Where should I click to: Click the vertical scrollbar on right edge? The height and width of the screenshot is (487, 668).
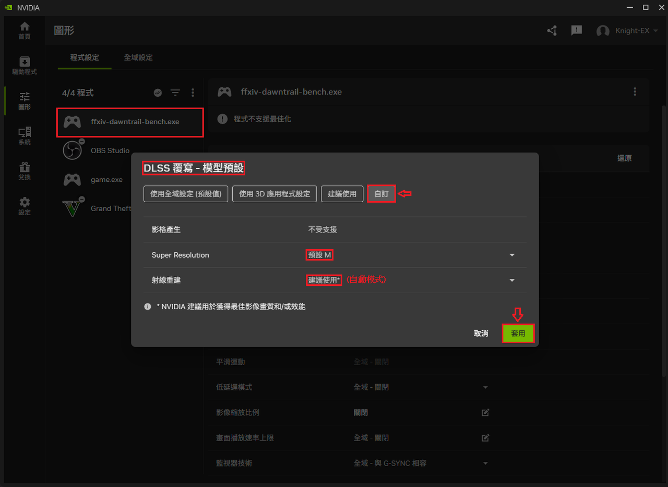point(664,240)
